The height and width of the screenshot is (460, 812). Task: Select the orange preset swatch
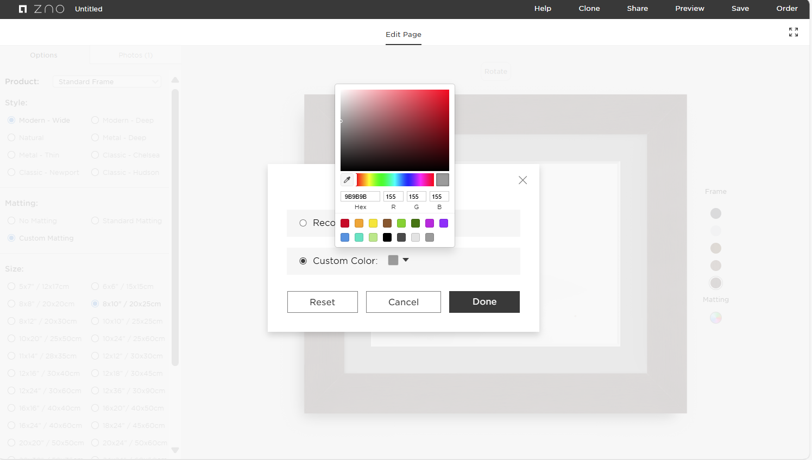coord(359,223)
